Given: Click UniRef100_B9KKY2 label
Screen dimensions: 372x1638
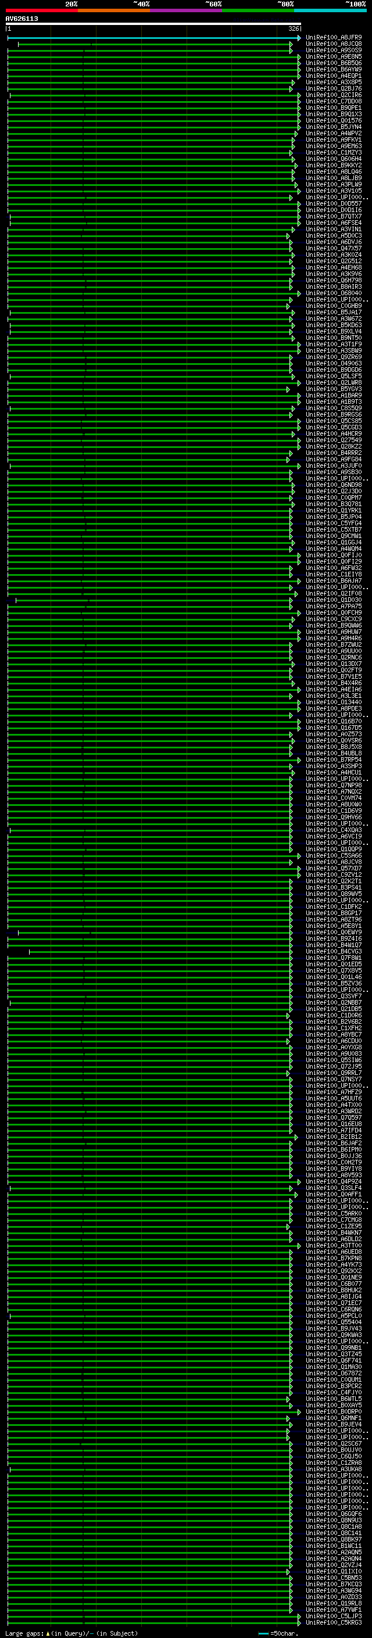Looking at the screenshot, I should pos(334,166).
